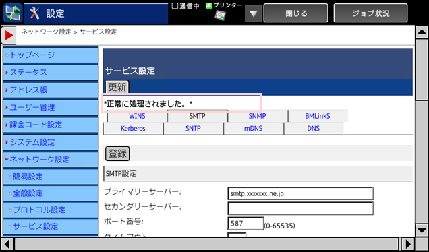Open the SNMP tab
Screen dimensions: 429x252
pyautogui.click(x=257, y=116)
